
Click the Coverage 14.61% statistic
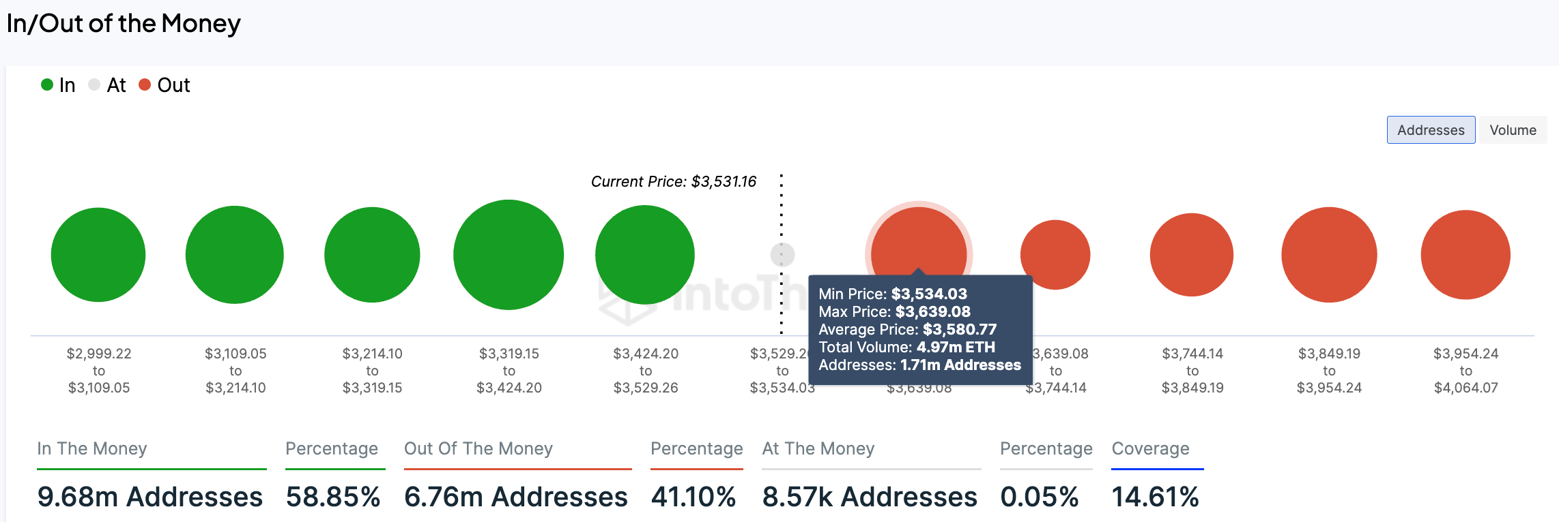pyautogui.click(x=1155, y=497)
